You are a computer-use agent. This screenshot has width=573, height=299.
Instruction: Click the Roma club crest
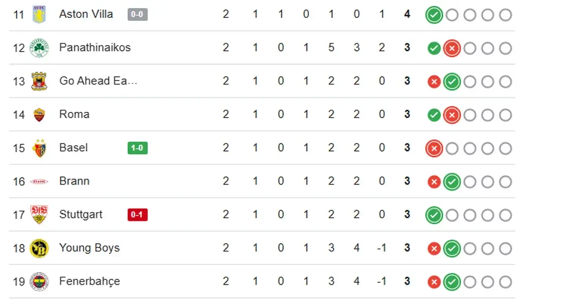pos(39,115)
